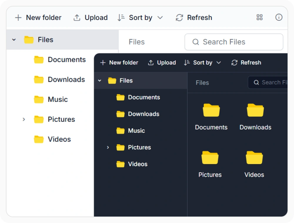This screenshot has height=223, width=294.
Task: Focus the Search Files field in light window
Action: point(234,42)
